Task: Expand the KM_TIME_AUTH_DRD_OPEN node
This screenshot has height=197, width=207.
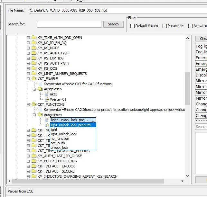Action: click(28, 38)
